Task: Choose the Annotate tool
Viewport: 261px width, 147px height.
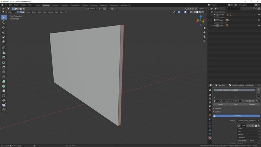Action: click(x=4, y=47)
